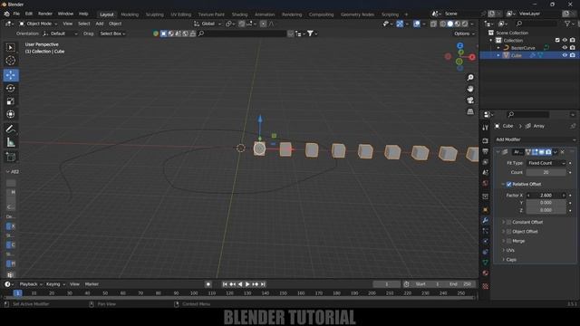The image size is (580, 326).
Task: Expand the UVs section
Action: [x=510, y=250]
